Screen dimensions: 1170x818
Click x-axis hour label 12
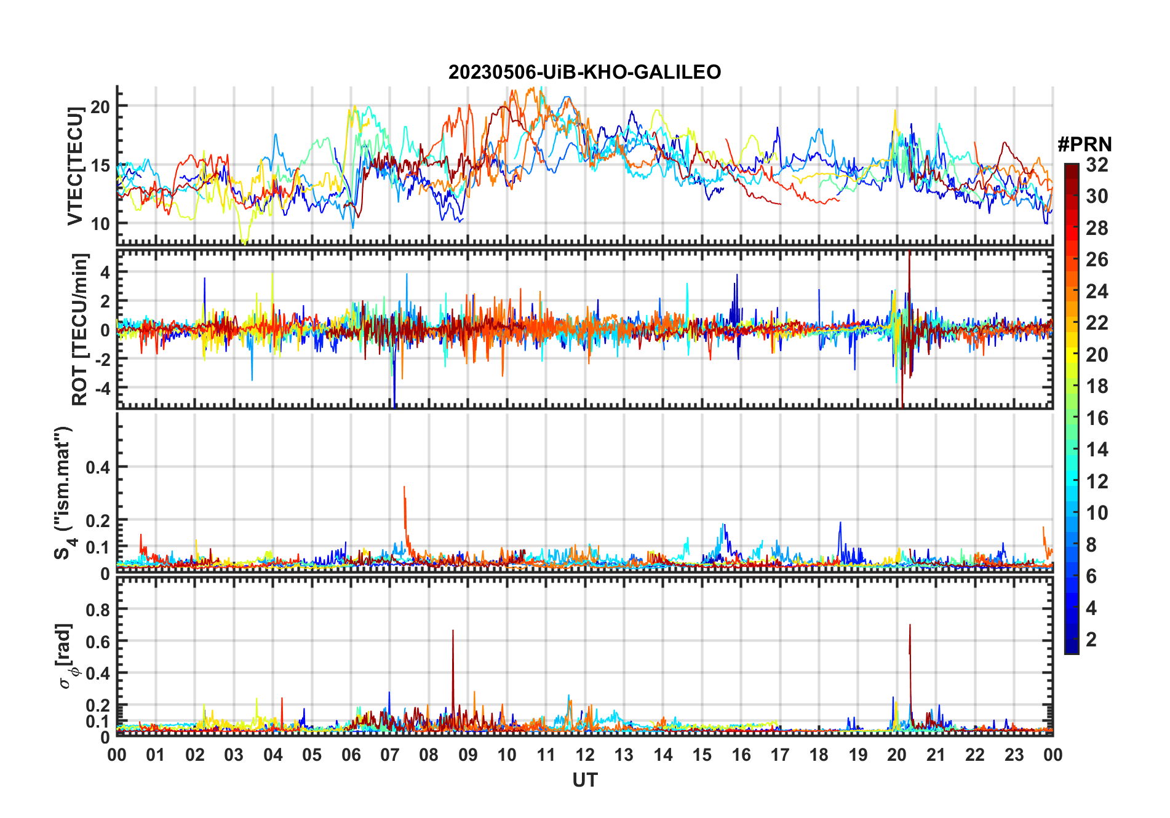tap(585, 755)
